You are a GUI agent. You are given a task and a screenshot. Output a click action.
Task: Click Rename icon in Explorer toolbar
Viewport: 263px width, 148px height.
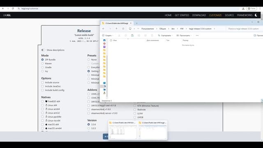coord(139,35)
